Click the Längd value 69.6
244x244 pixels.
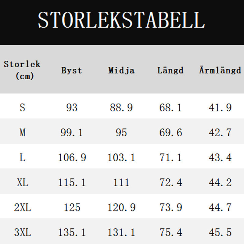coord(170,133)
